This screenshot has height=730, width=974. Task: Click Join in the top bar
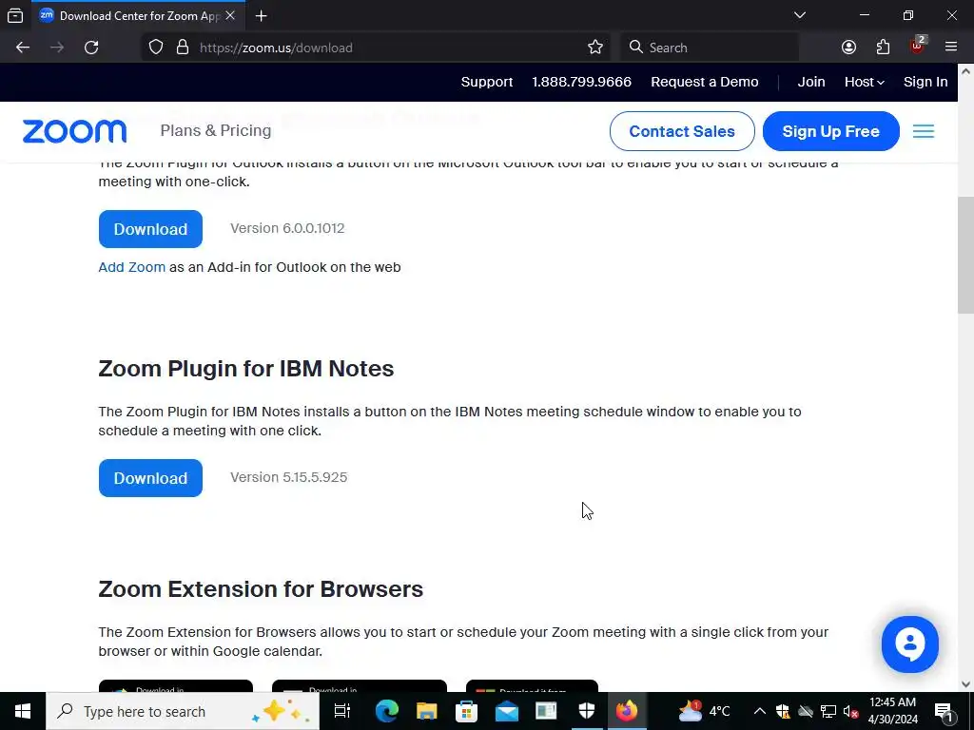pos(811,82)
